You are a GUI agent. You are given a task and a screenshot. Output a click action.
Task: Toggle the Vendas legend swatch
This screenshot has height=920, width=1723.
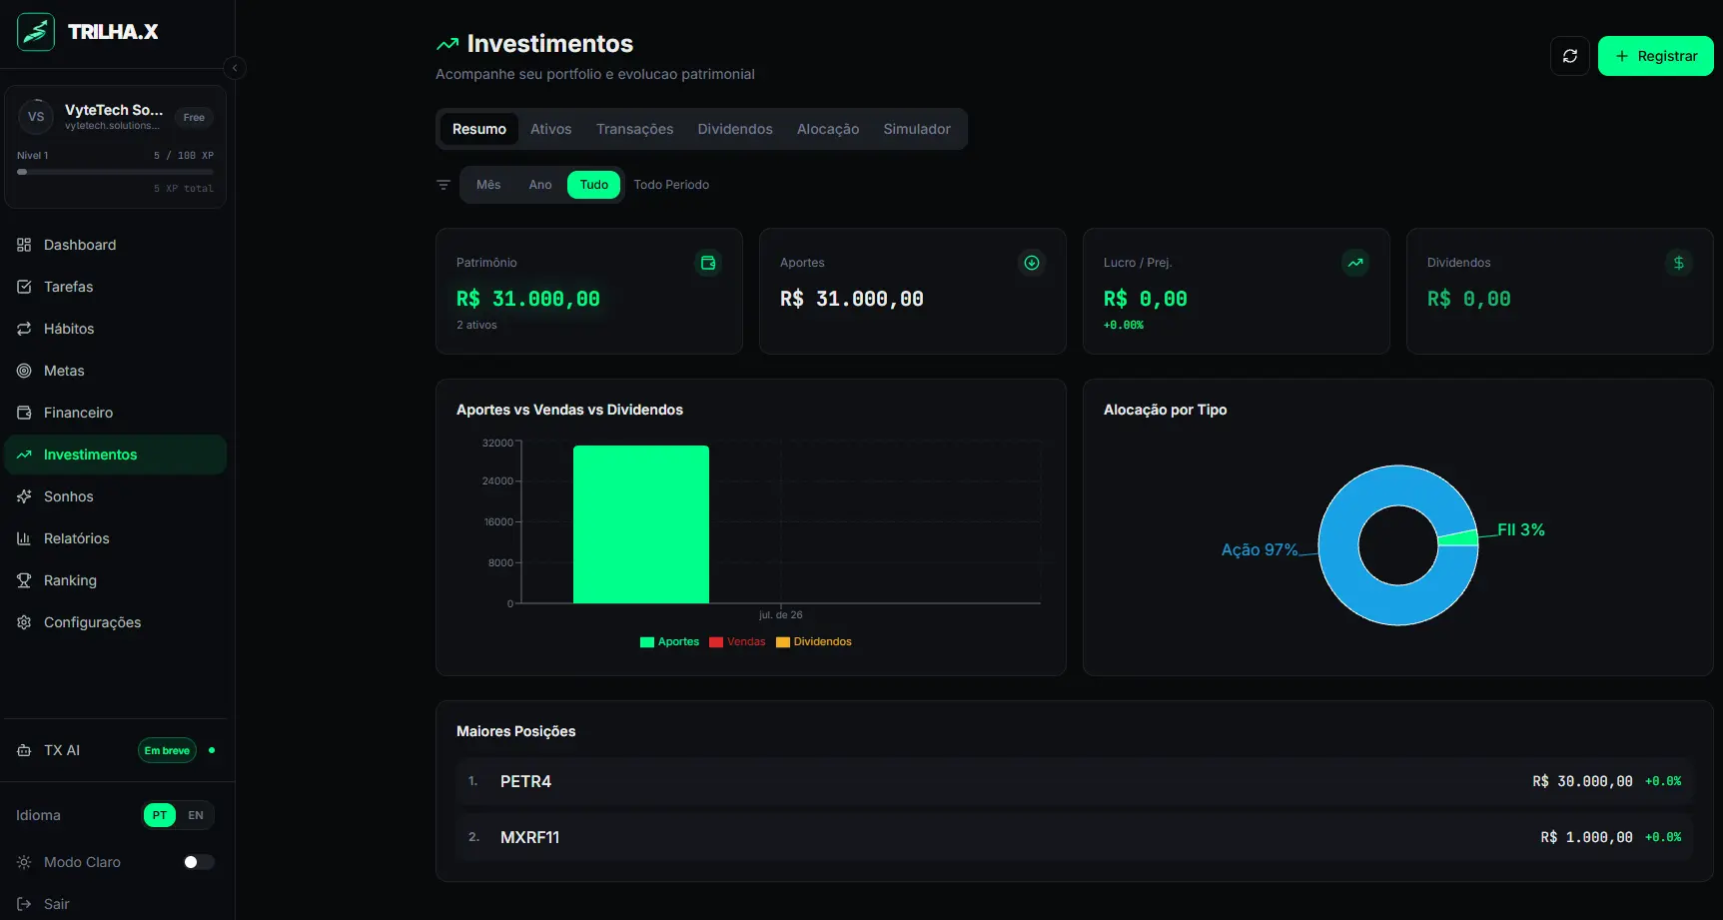tap(716, 642)
